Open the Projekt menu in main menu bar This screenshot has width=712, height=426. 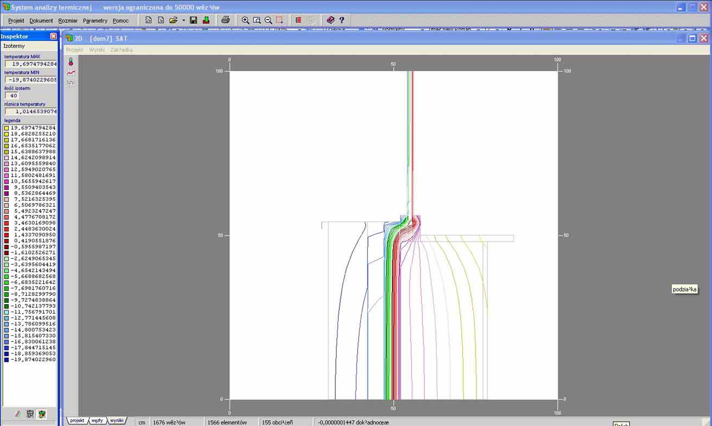(16, 21)
